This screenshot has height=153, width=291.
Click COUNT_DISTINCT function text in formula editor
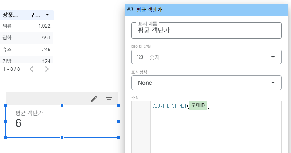169,106
